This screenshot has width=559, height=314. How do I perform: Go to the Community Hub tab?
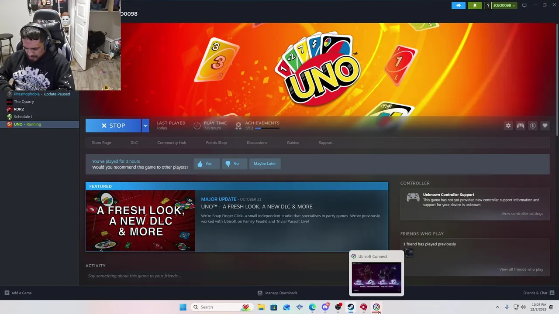click(x=172, y=143)
